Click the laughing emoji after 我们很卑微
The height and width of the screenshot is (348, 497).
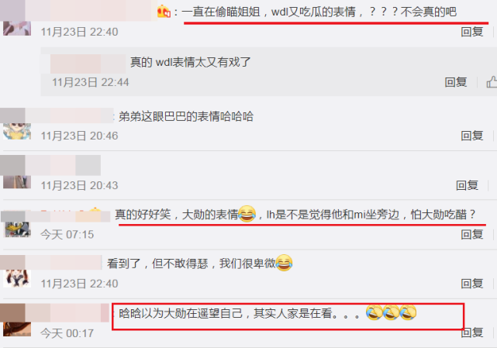[x=284, y=263]
